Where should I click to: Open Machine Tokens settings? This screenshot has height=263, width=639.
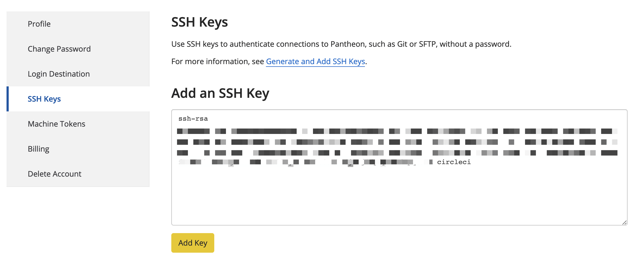click(x=56, y=124)
